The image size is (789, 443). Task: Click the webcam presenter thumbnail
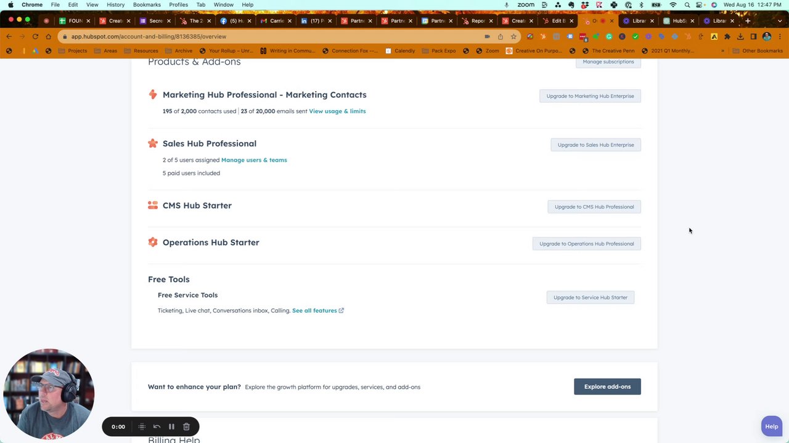pyautogui.click(x=49, y=394)
